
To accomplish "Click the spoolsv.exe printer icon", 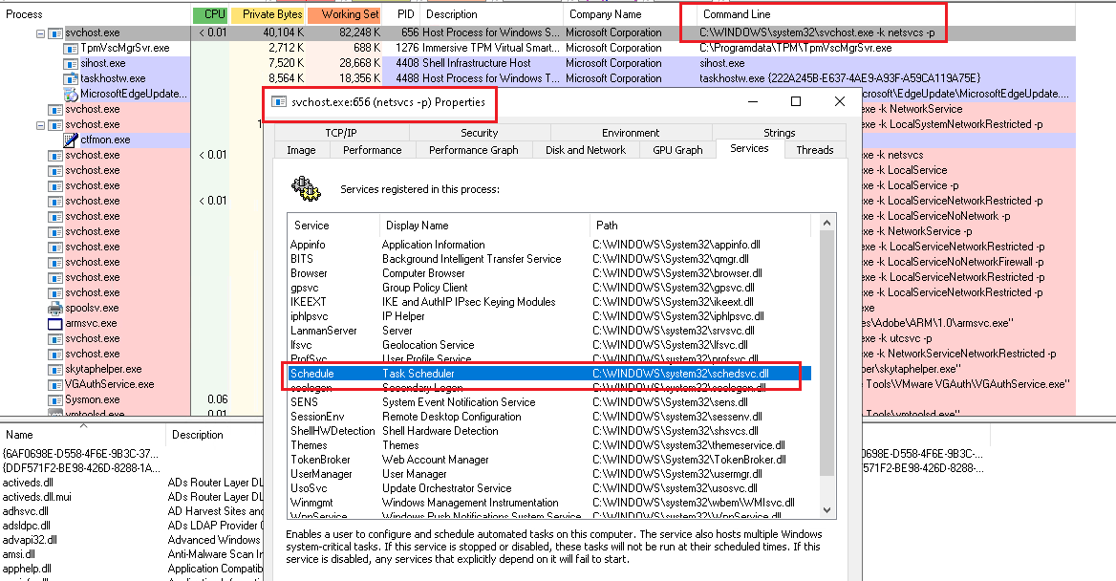I will 55,308.
